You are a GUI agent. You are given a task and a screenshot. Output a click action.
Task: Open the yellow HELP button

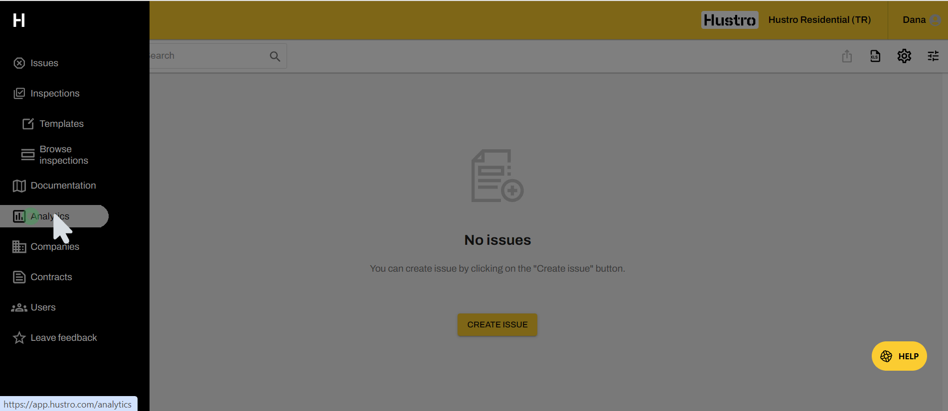click(x=899, y=356)
